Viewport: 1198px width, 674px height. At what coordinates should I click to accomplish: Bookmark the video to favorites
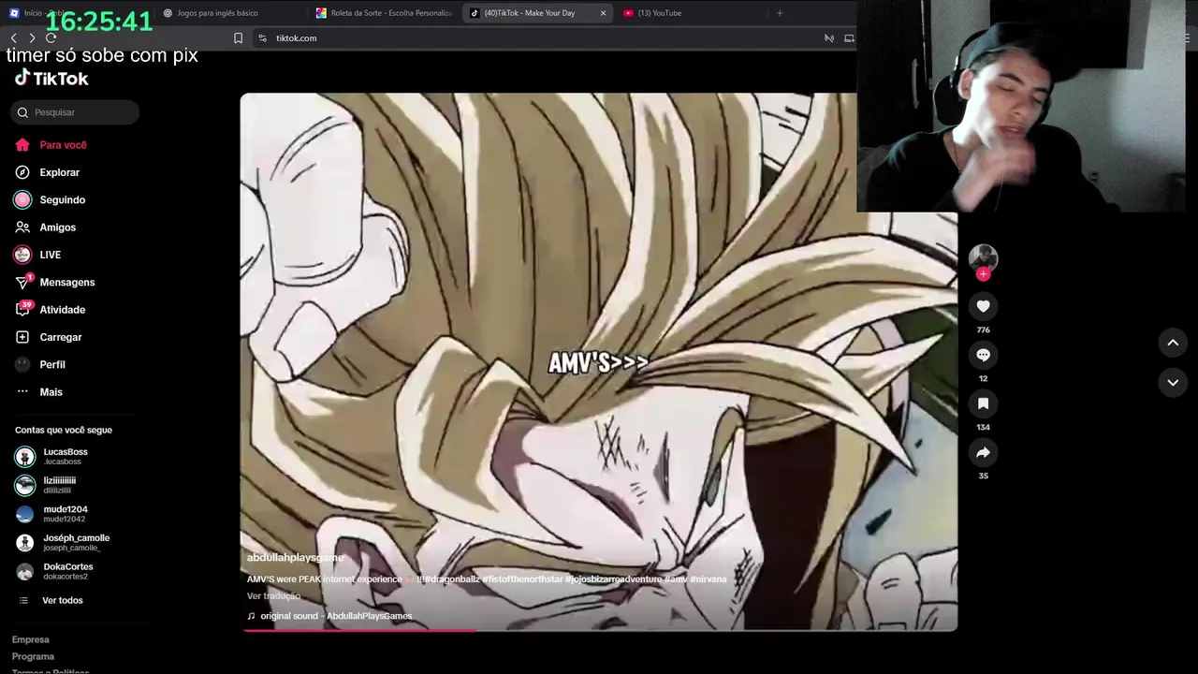tap(983, 403)
